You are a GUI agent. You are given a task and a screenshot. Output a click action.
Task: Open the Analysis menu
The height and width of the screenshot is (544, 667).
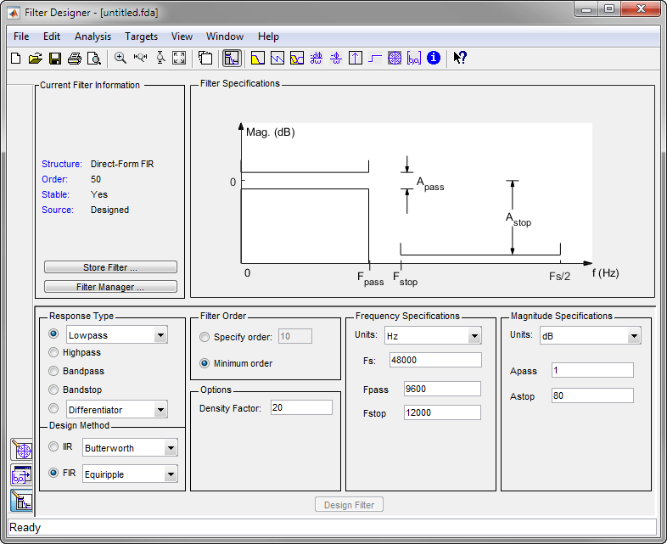[92, 36]
